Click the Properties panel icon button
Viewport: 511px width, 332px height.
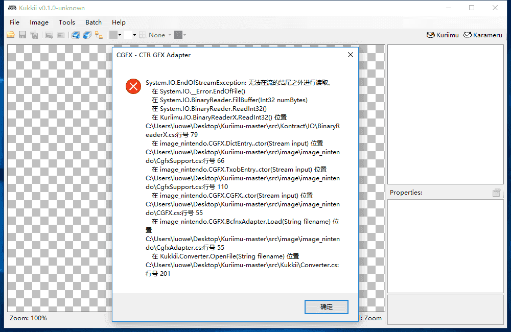[x=496, y=193]
